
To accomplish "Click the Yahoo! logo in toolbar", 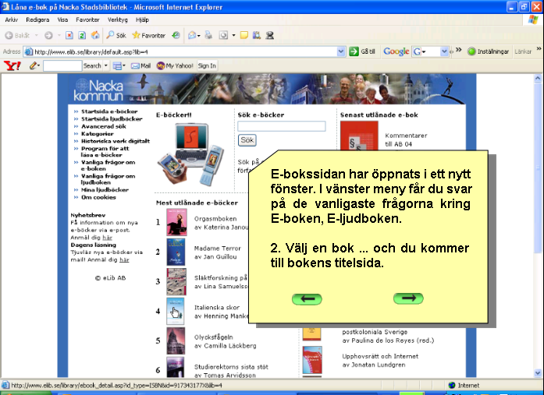I will point(12,66).
